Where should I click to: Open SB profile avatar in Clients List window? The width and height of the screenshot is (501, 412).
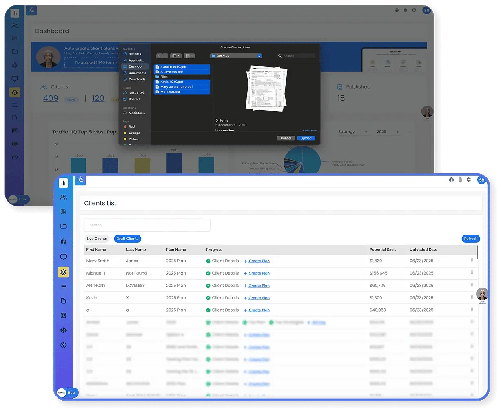point(482,179)
